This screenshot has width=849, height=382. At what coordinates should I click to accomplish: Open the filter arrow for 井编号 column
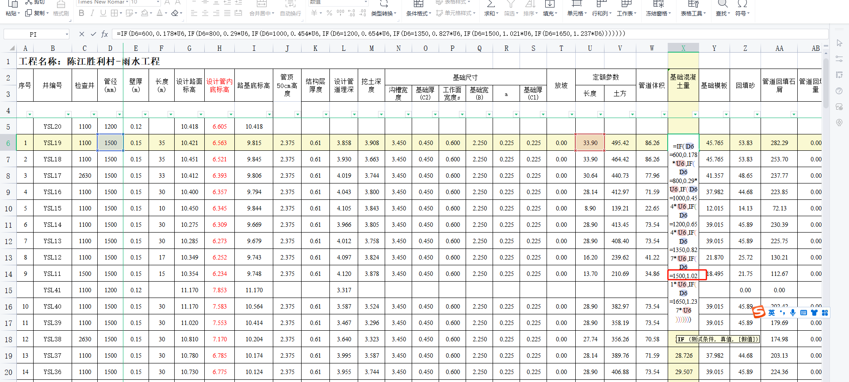click(x=68, y=114)
